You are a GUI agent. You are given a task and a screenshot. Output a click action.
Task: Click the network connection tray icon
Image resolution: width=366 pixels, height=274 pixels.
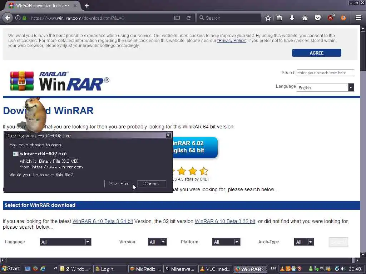click(x=337, y=269)
